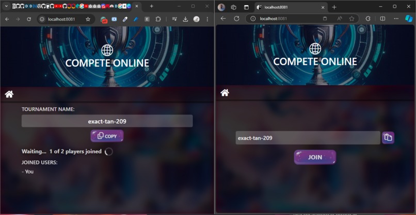Click the COMPETE ONLINE heading in Edge
416x215 pixels.
pos(315,61)
